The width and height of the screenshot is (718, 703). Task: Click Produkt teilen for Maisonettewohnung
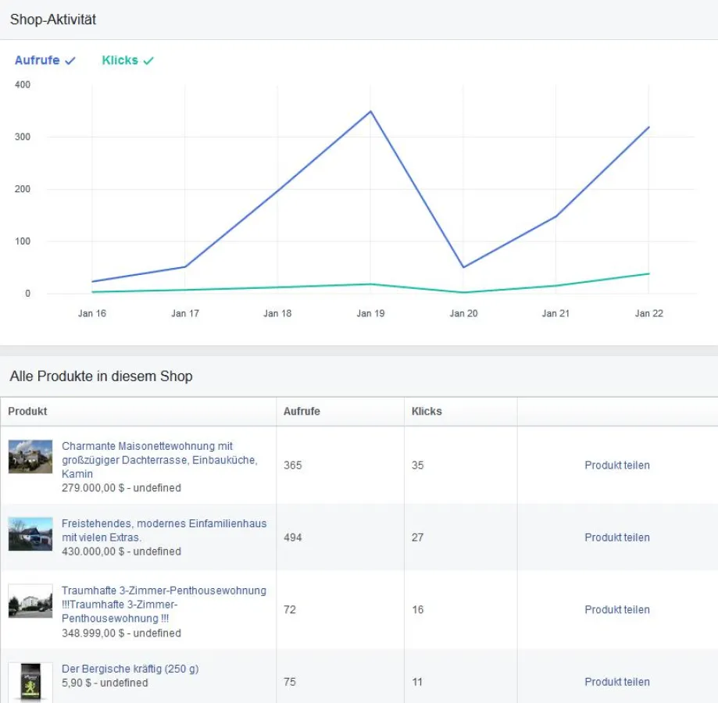(x=616, y=465)
